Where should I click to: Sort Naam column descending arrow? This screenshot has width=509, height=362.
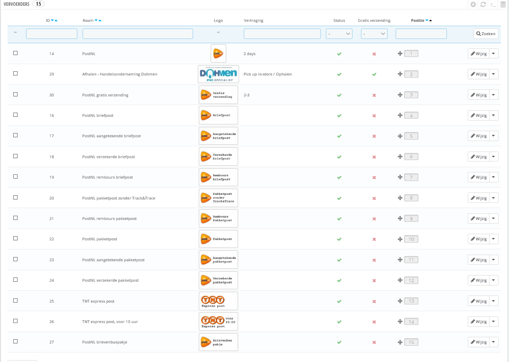[96, 20]
